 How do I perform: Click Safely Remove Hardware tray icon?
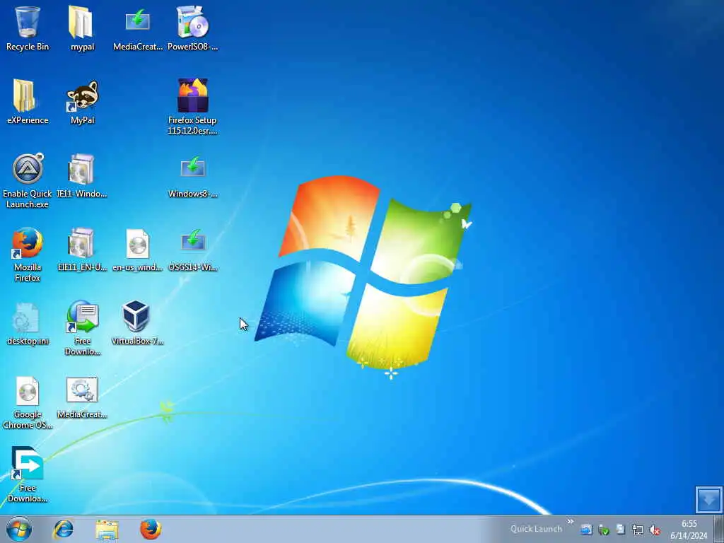(604, 530)
